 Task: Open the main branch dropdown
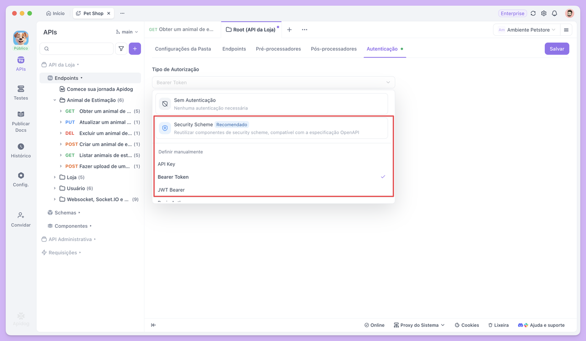tap(127, 32)
